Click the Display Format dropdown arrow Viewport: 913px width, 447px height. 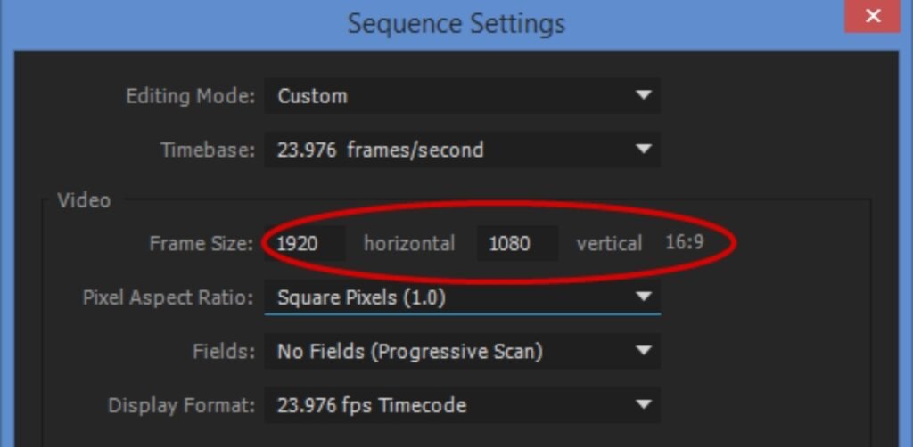pos(644,406)
